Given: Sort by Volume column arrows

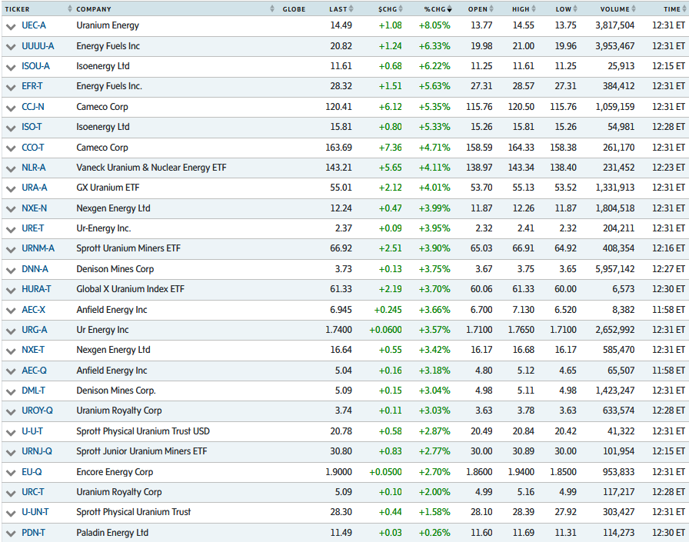Looking at the screenshot, I should tap(634, 8).
